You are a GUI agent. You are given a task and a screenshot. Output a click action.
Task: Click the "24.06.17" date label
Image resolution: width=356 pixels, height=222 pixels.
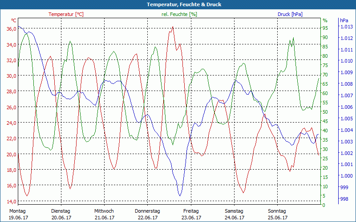pyautogui.click(x=235, y=218)
